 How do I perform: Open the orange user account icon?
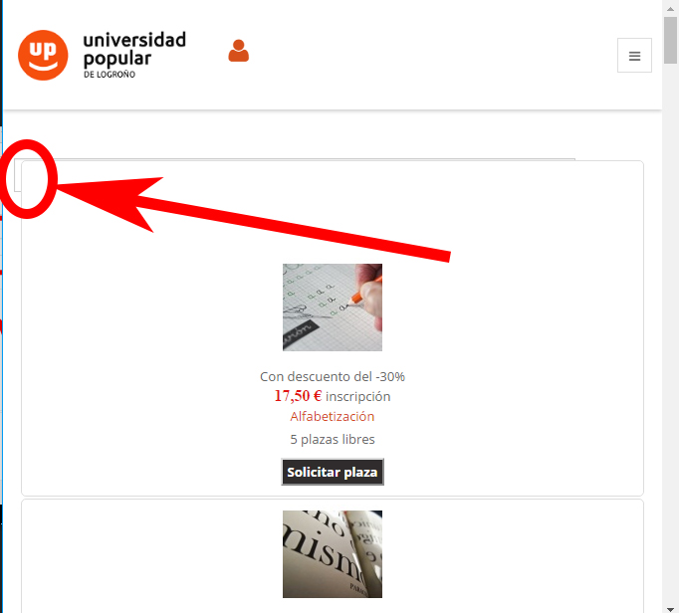tap(239, 51)
